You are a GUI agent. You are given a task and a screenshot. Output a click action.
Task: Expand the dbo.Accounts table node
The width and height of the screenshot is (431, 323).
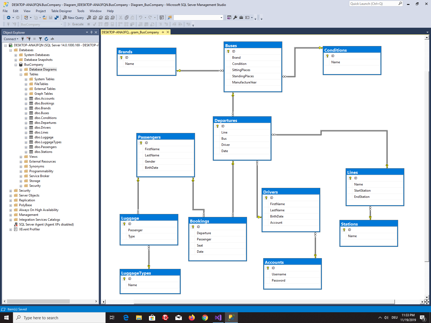(26, 99)
